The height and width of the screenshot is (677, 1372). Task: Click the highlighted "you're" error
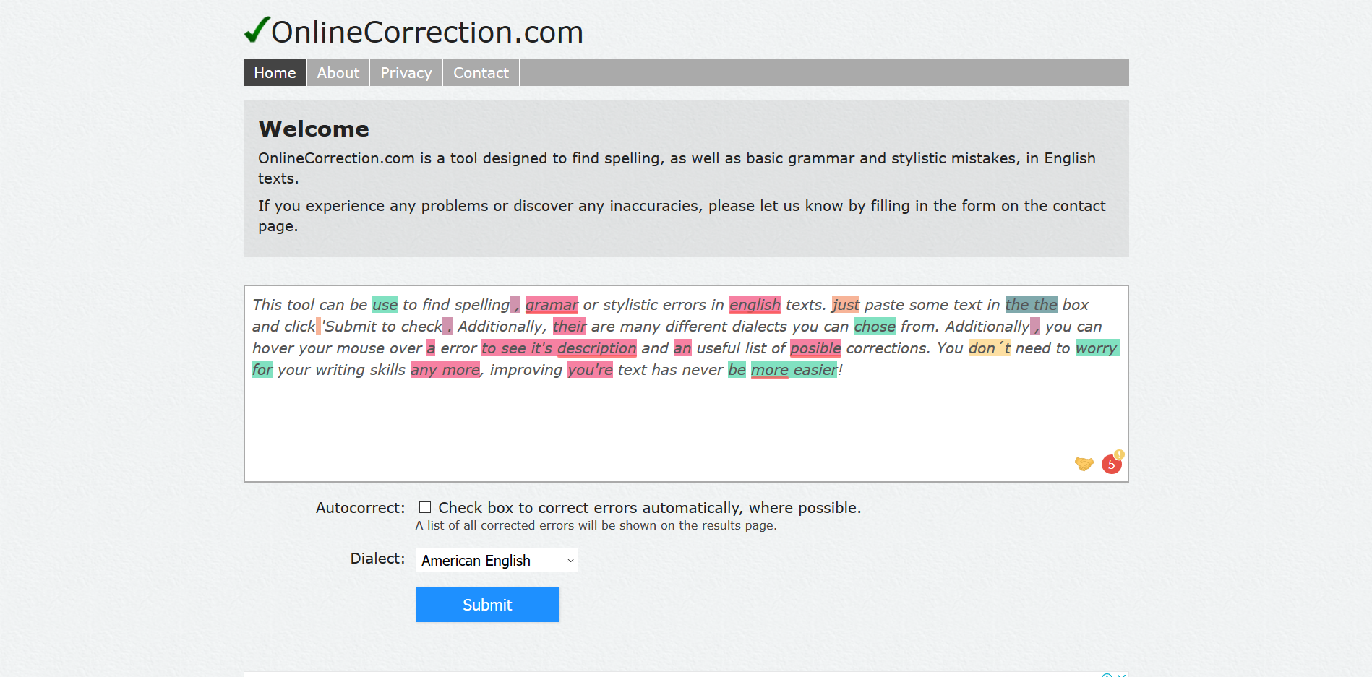[590, 370]
